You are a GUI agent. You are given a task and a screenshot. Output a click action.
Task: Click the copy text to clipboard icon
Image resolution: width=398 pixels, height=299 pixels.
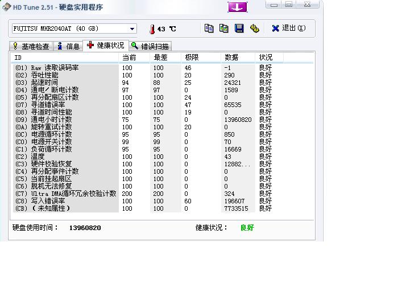209,28
